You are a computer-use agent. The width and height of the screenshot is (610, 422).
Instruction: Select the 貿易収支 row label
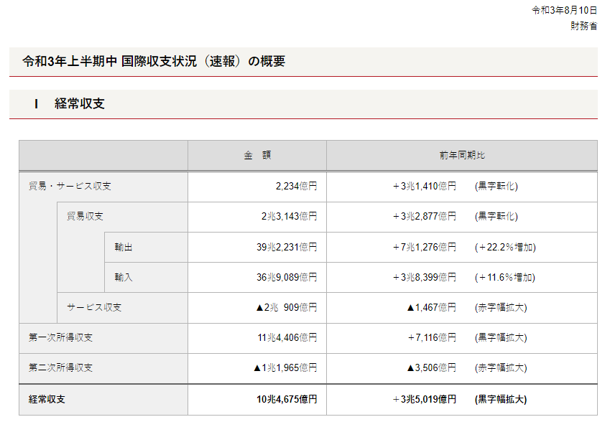pyautogui.click(x=85, y=217)
